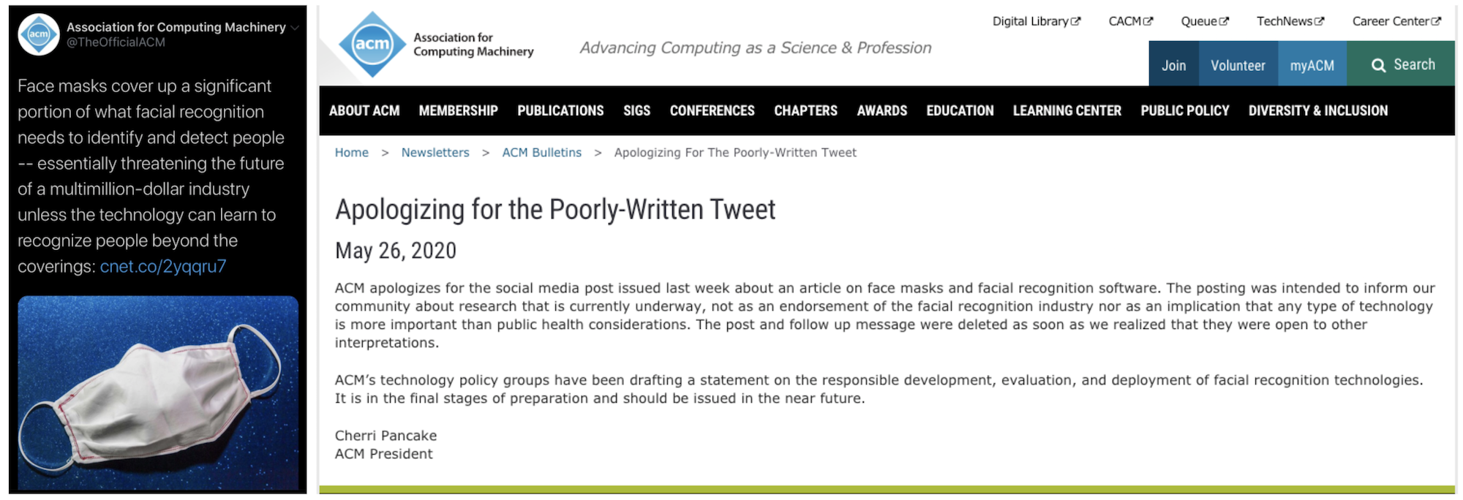Click the ACM diamond logo in header
1463x500 pixels.
point(372,45)
